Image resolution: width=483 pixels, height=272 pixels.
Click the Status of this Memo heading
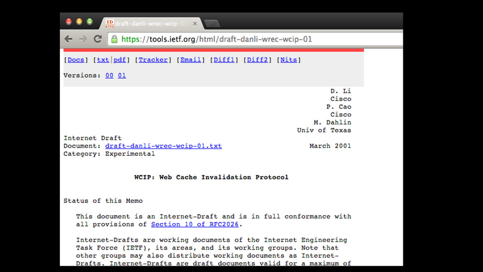coord(103,201)
